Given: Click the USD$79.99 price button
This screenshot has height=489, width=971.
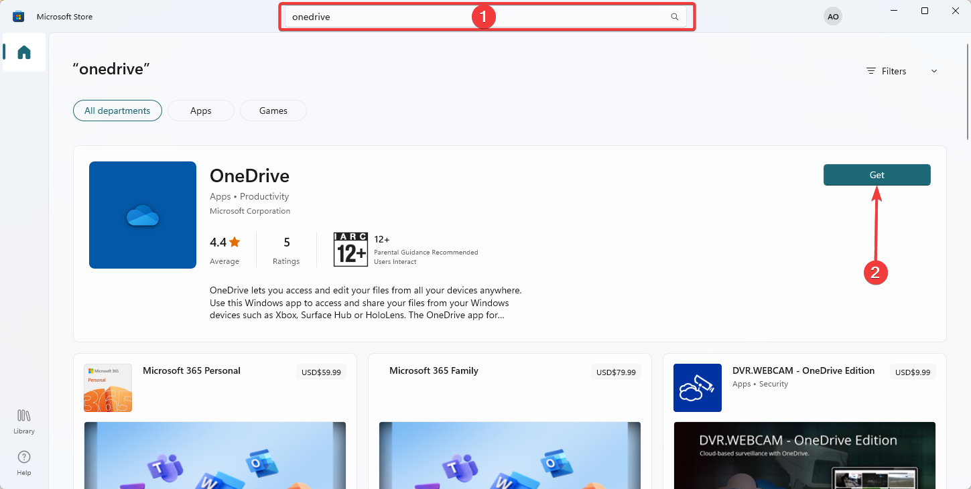Looking at the screenshot, I should pos(617,372).
